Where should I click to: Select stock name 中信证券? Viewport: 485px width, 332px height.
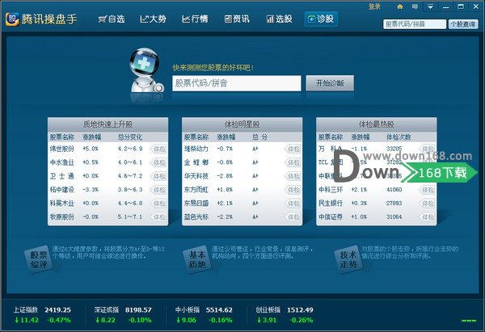331,216
